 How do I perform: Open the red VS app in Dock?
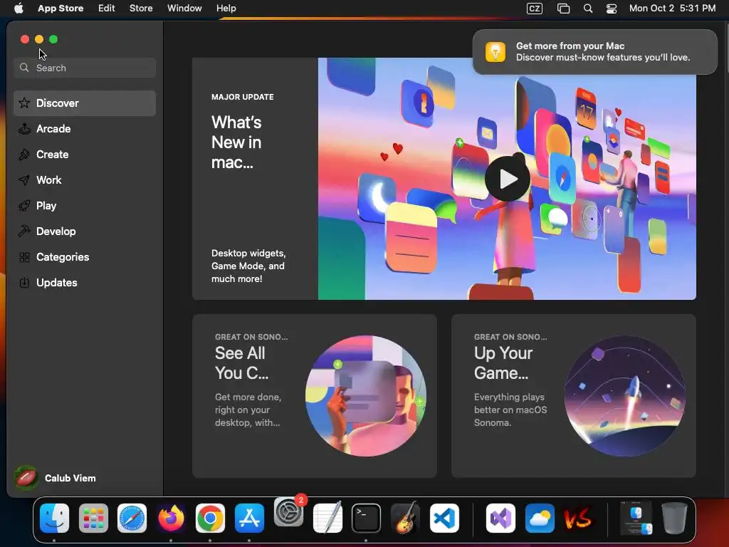pyautogui.click(x=578, y=519)
